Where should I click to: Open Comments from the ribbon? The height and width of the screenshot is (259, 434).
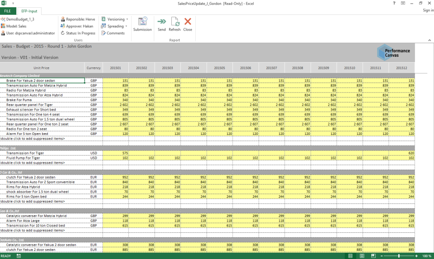113,33
